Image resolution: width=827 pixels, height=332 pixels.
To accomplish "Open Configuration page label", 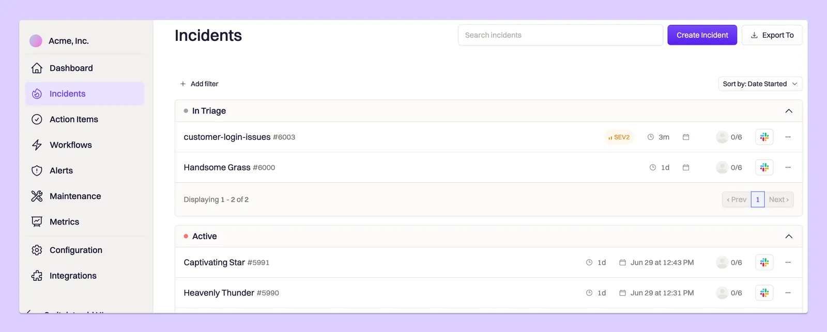I will tap(76, 250).
